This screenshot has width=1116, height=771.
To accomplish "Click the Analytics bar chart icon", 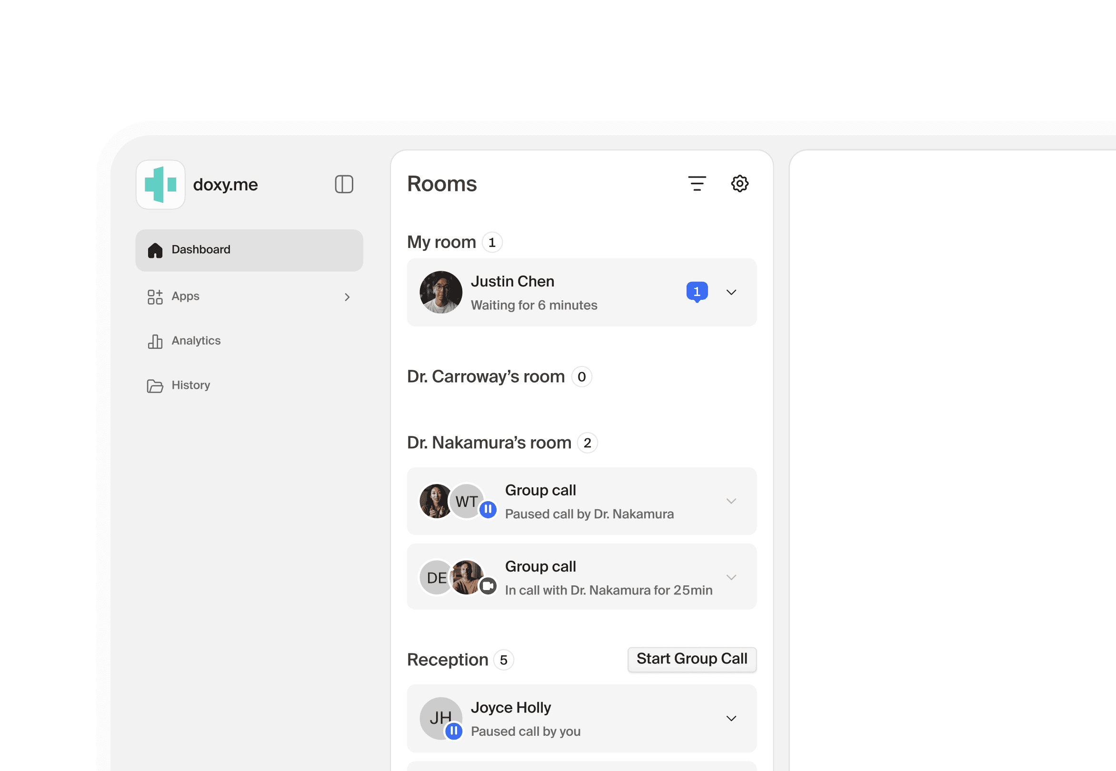I will [x=155, y=342].
